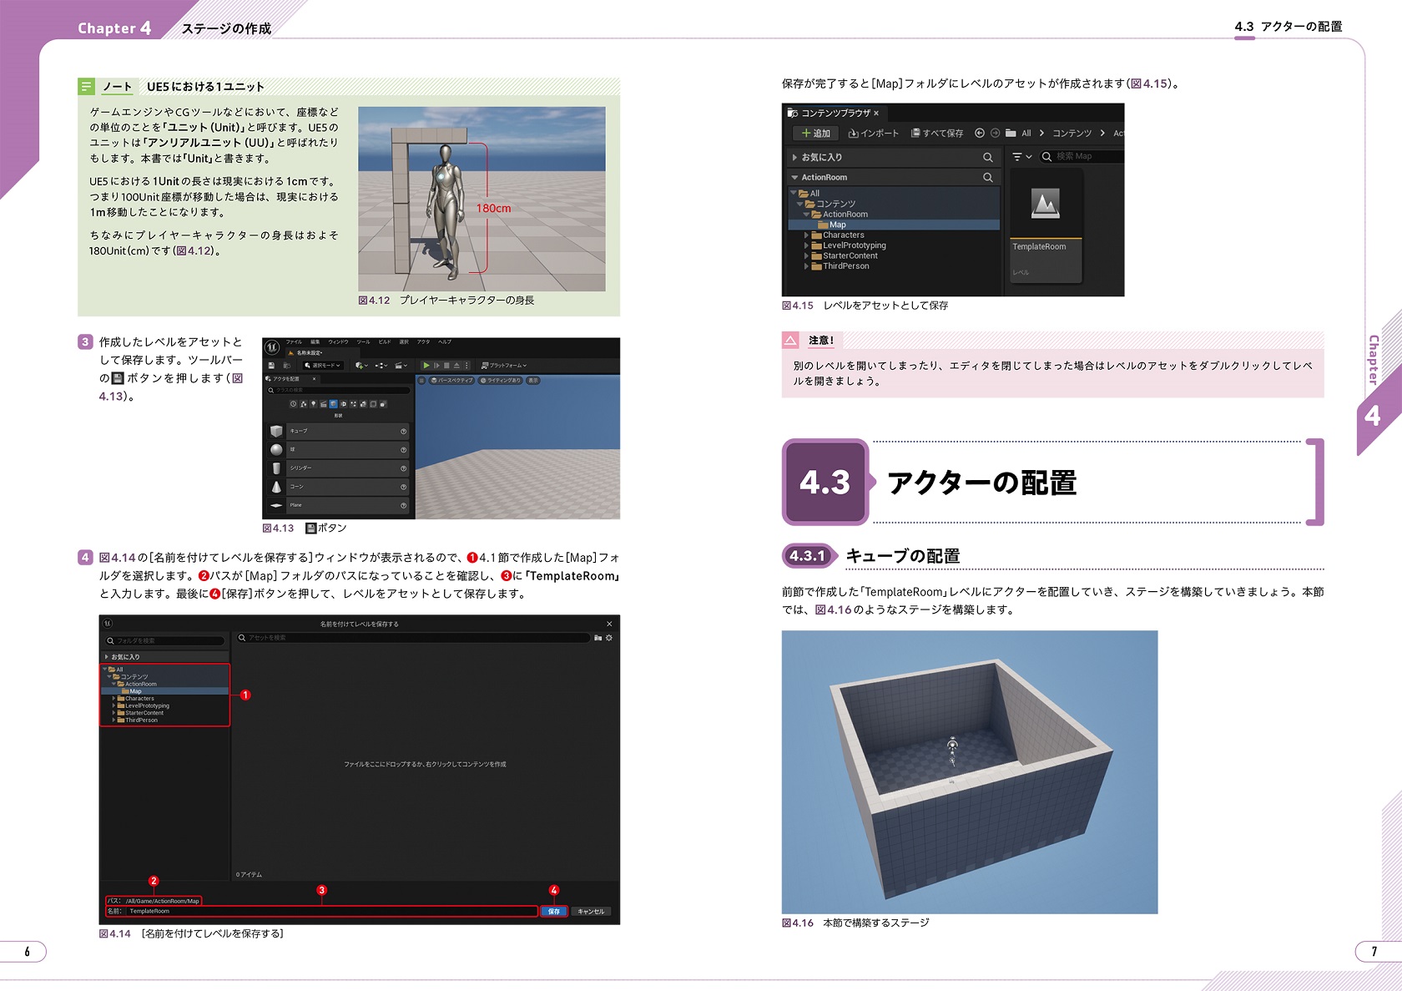Open the ウィンドウ menu
This screenshot has width=1402, height=991.
[x=338, y=341]
